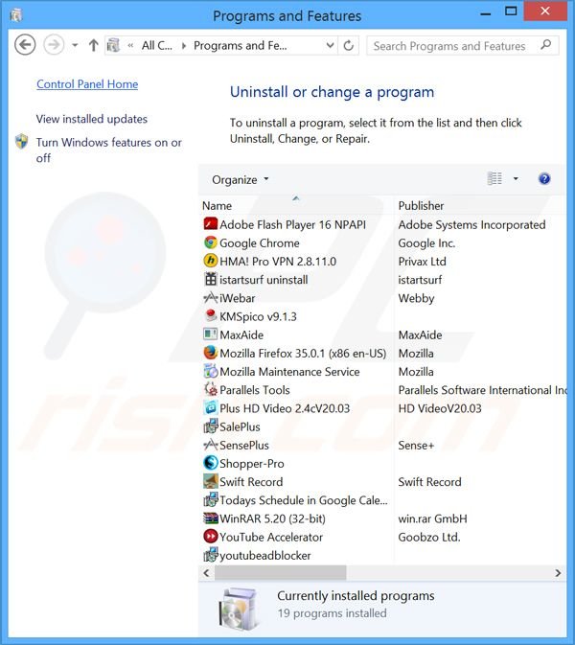Expand the breadcrumb arrow after All C...
The width and height of the screenshot is (575, 645).
[x=184, y=46]
